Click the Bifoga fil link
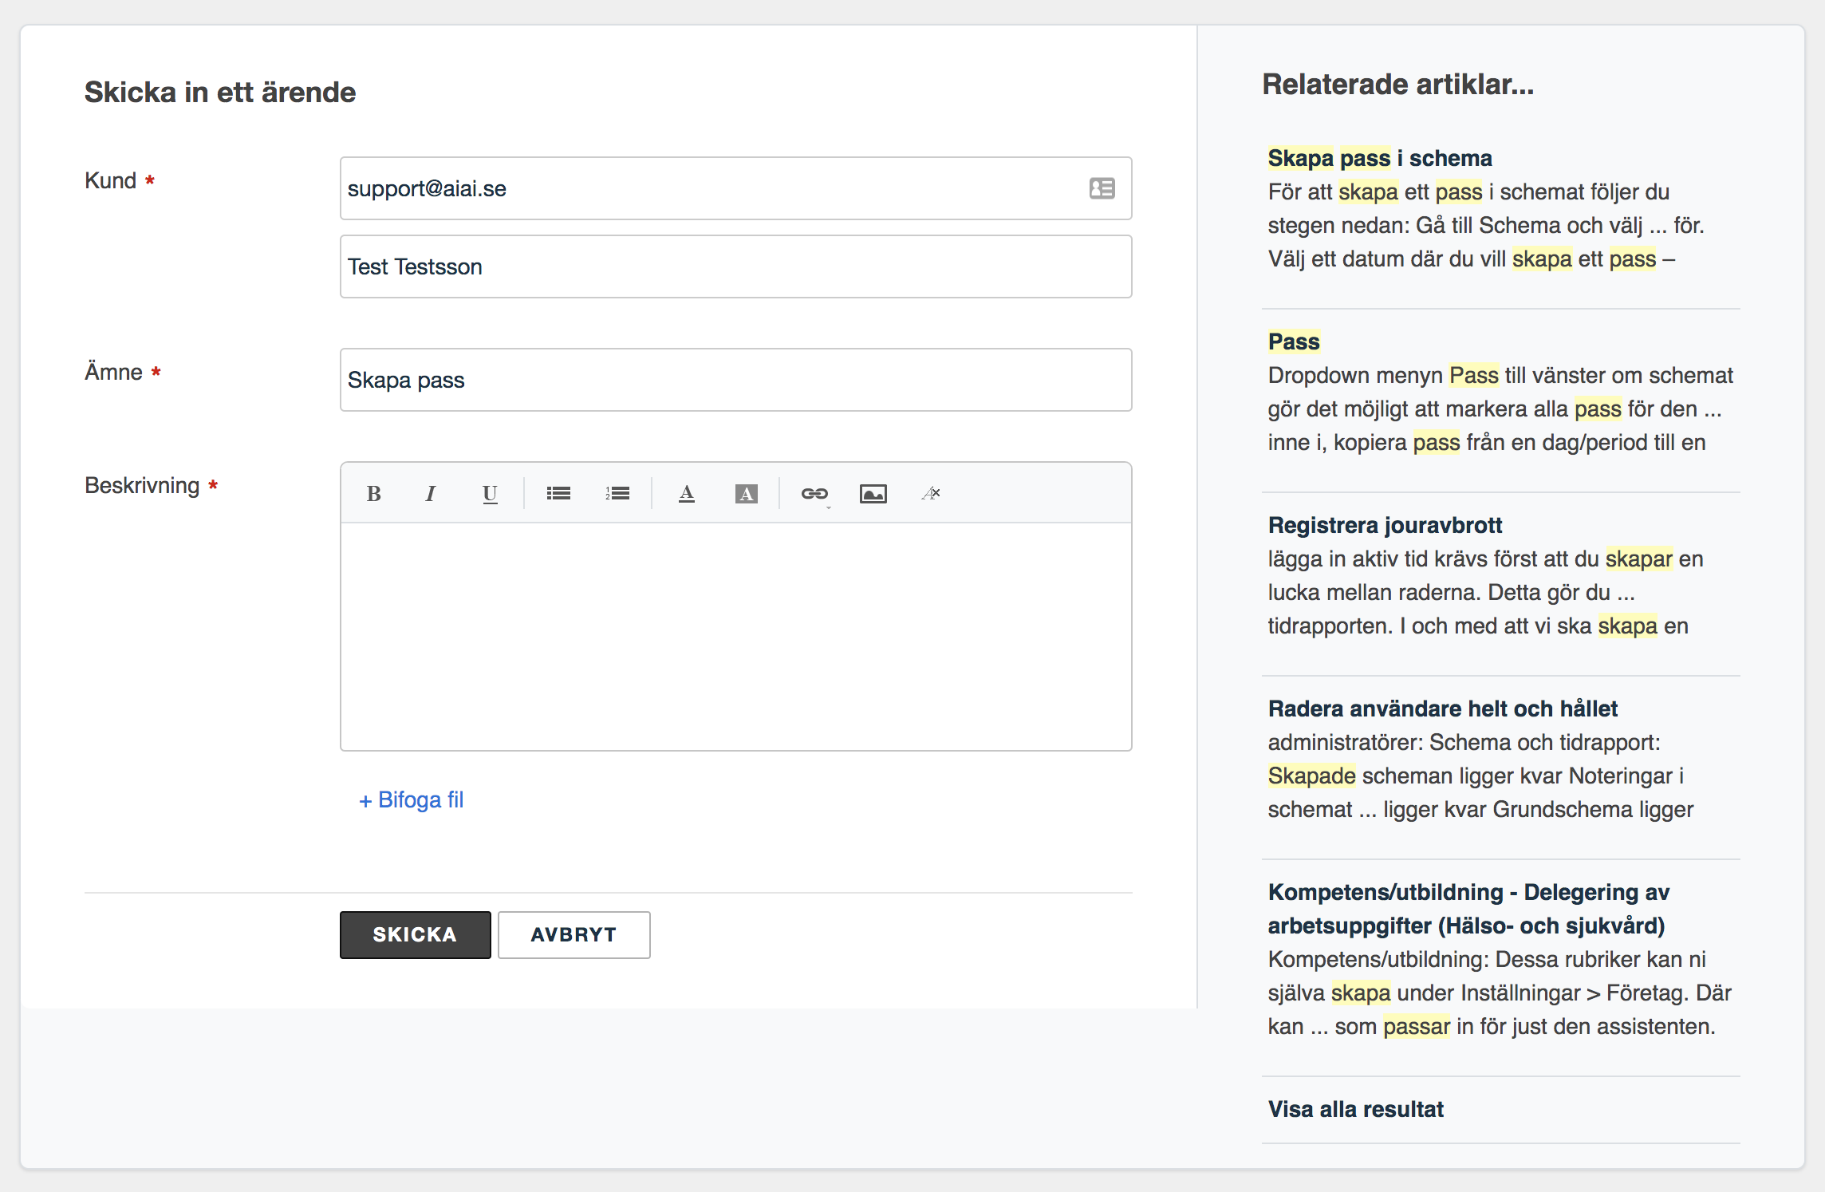The height and width of the screenshot is (1192, 1825). coord(412,799)
